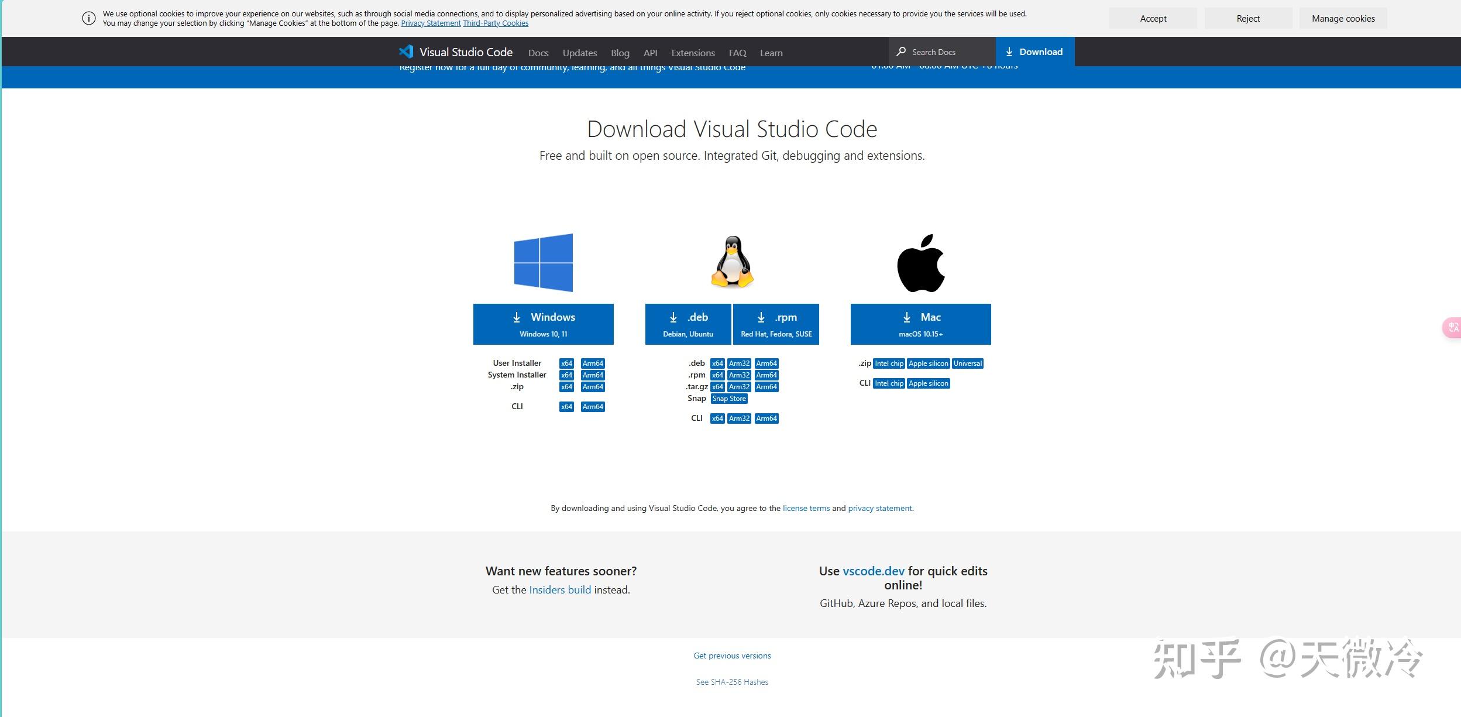
Task: Open the Extensions section
Action: [692, 52]
